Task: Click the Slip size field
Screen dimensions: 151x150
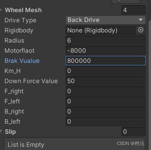Action: click(x=134, y=131)
